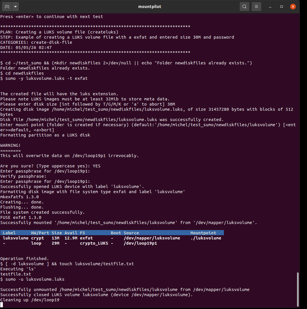Click 'DATE: 05/05/26 02:47' line
Screen dimensions: 307x309
(x=26, y=47)
